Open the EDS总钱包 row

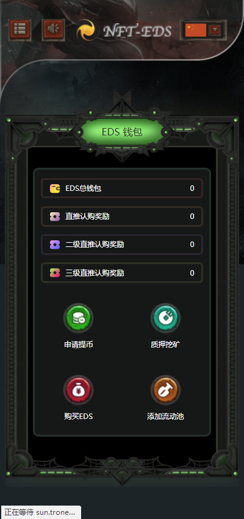122,188
